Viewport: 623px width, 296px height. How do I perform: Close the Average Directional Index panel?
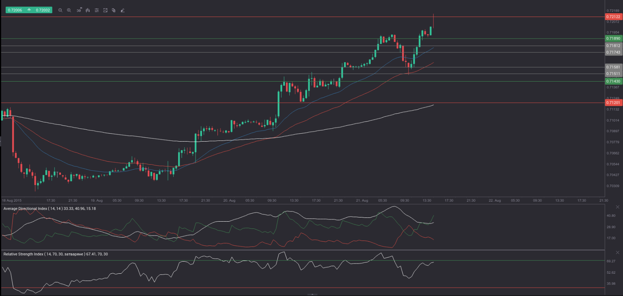[618, 207]
